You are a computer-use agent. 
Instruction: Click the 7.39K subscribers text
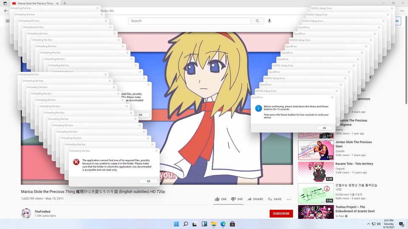pos(45,216)
